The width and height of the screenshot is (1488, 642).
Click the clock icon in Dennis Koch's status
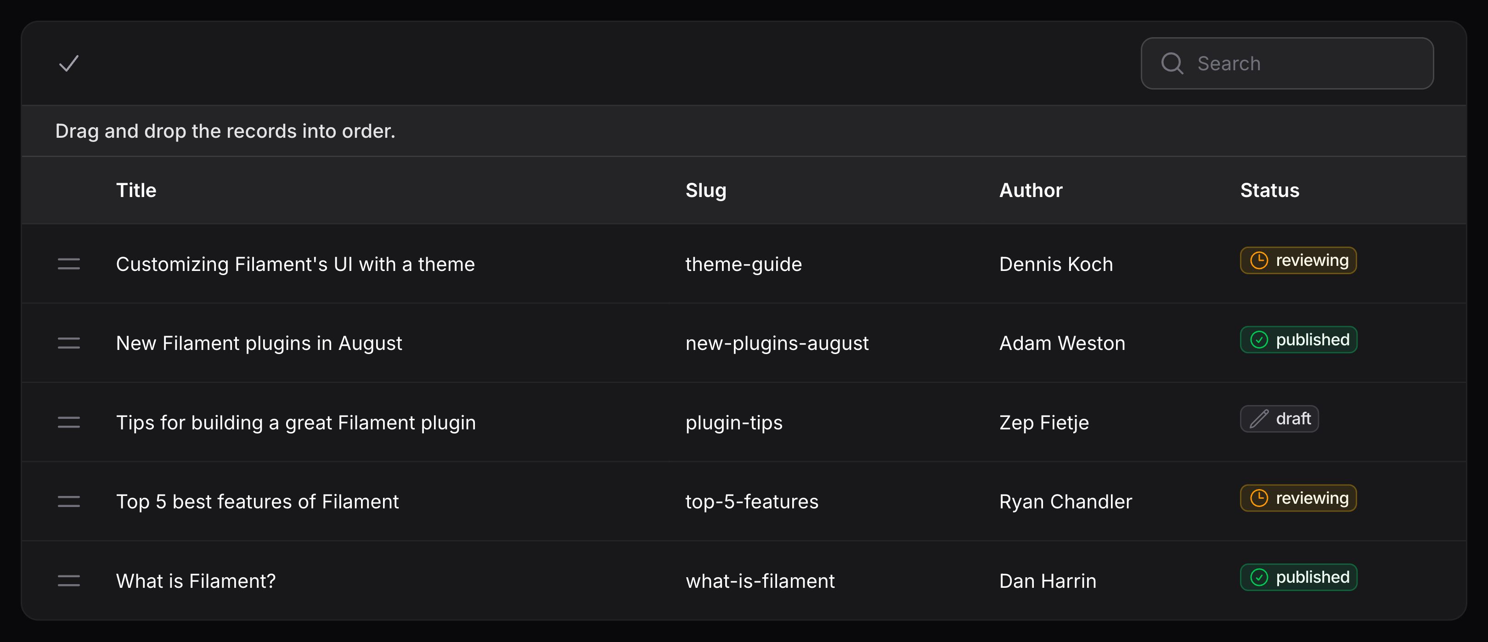(x=1259, y=261)
